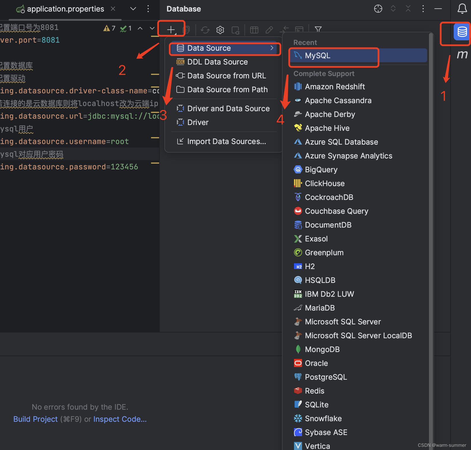Choose Apache Derby data source
The height and width of the screenshot is (450, 471).
pos(358,114)
